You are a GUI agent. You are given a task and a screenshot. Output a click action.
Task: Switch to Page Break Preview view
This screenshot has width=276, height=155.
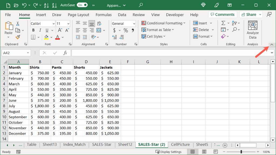[216, 152]
